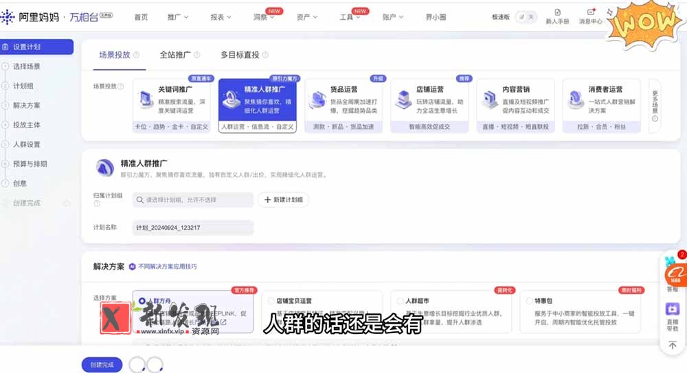687x373 pixels.
Task: Click the 智能高效促成交 card footer
Action: click(429, 127)
